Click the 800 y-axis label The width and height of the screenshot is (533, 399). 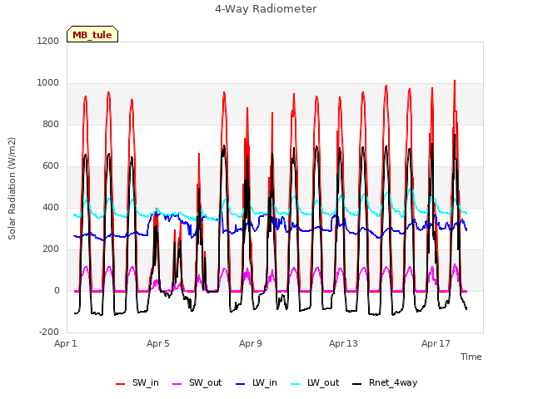point(51,124)
